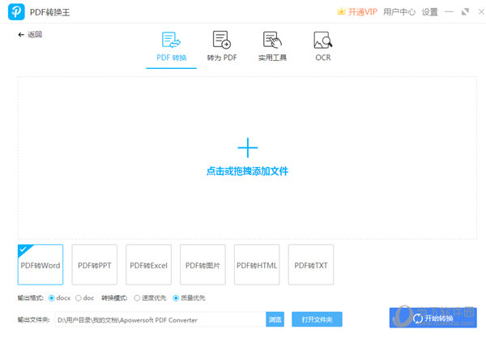Click the plus icon to add files
This screenshot has width=486, height=338.
pyautogui.click(x=248, y=148)
